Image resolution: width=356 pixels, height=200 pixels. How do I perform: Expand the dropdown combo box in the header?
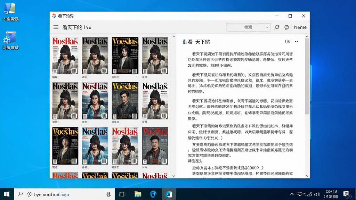tap(256, 27)
